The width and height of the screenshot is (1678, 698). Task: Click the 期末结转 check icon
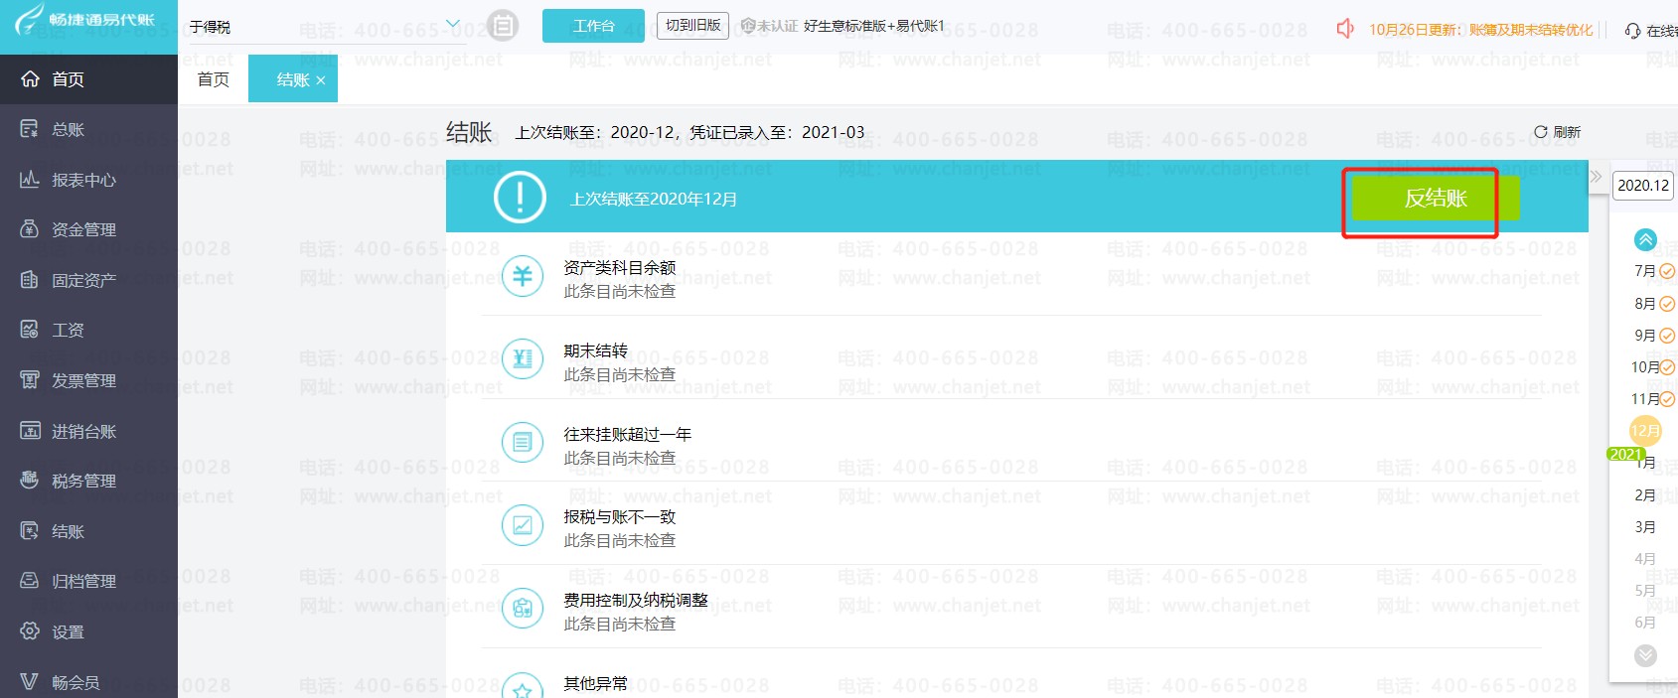tap(523, 359)
